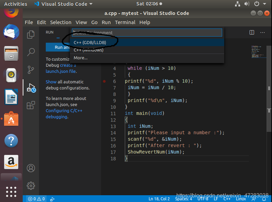272x202 pixels.
Task: Open the Terminal menu
Action: [125, 22]
